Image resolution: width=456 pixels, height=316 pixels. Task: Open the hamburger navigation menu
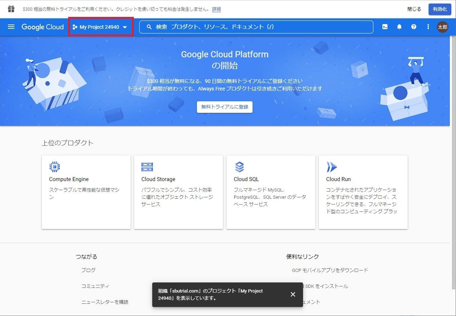tap(11, 27)
